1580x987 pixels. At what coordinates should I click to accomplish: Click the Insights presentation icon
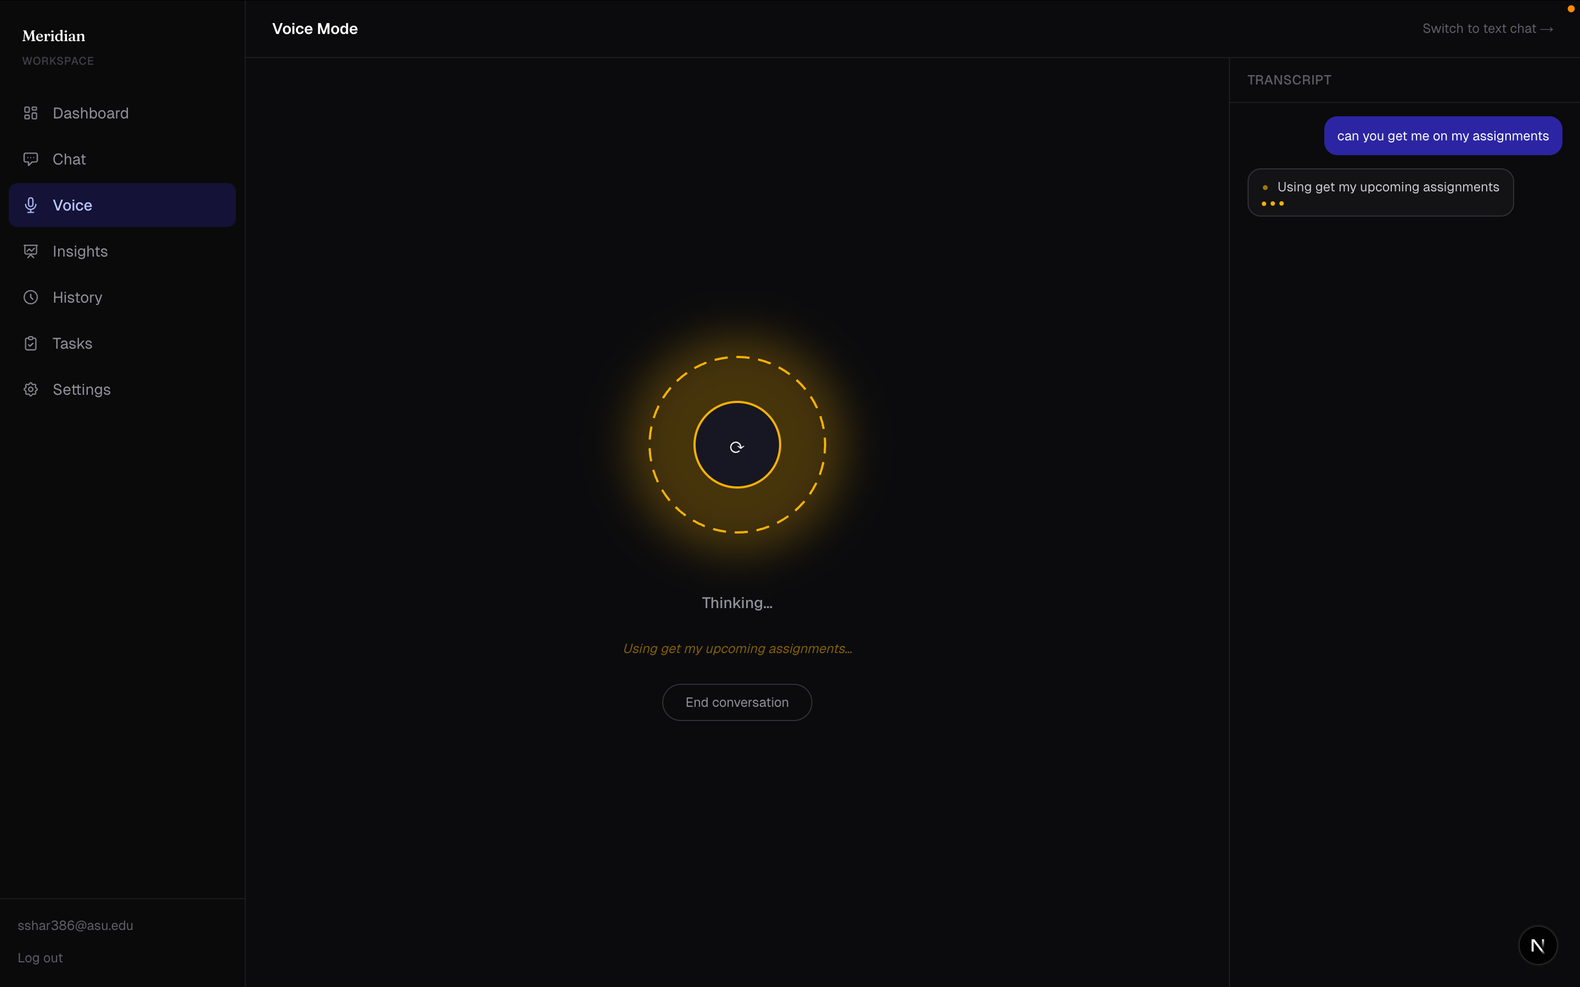point(31,251)
